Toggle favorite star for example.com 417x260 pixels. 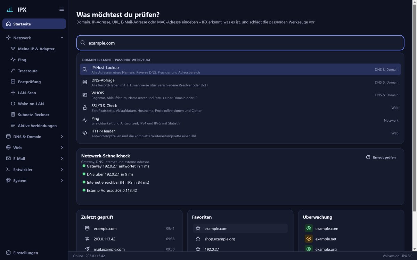coord(198,228)
